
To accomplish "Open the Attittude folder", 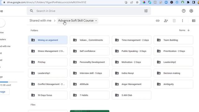I will point(90,84).
